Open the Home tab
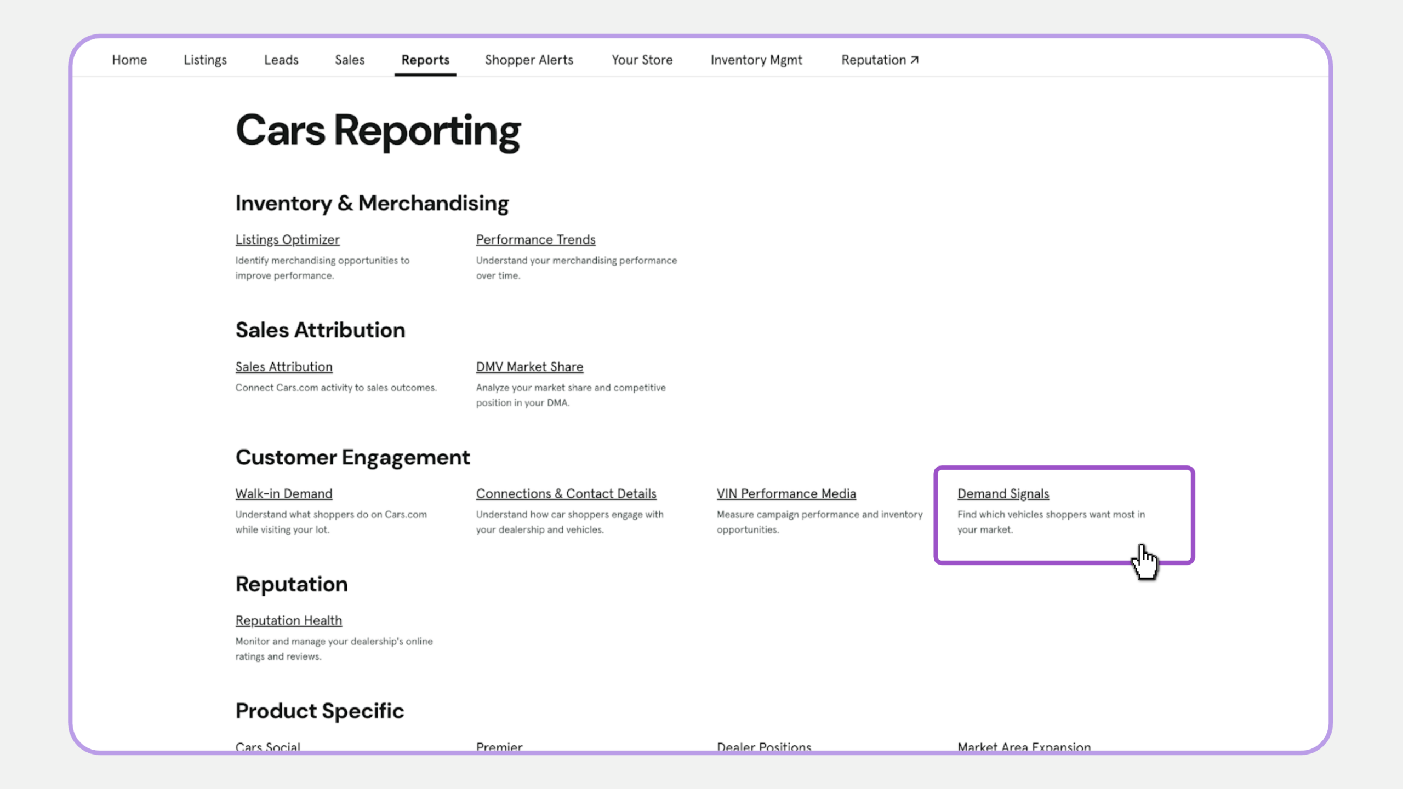This screenshot has width=1403, height=789. [129, 60]
